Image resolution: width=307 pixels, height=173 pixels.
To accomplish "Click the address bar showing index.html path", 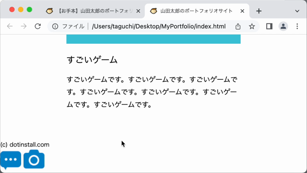I will coord(159,26).
